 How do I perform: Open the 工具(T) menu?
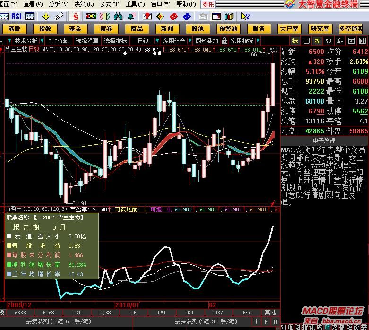click(135, 4)
